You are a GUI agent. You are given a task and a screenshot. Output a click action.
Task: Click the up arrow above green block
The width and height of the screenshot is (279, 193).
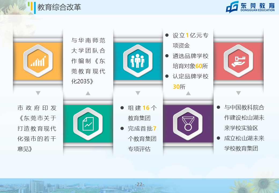(88, 93)
